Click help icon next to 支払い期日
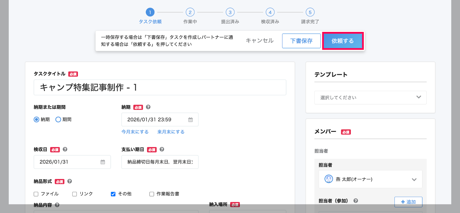This screenshot has height=213, width=460. (x=162, y=149)
